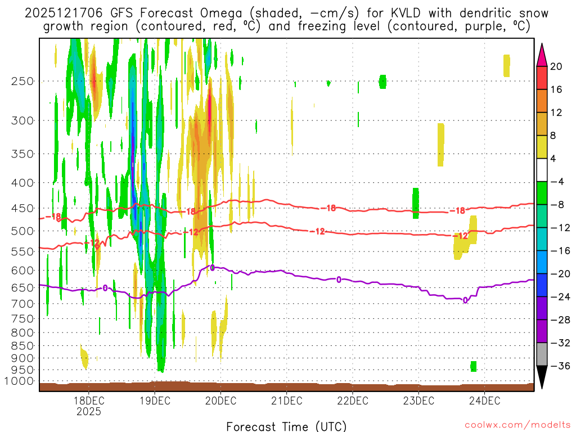Click the -24 value on the colorbar
This screenshot has width=576, height=432.
pos(560,297)
